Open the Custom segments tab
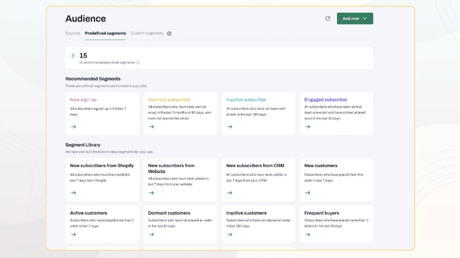Screen dimensions: 460x258 147,34
